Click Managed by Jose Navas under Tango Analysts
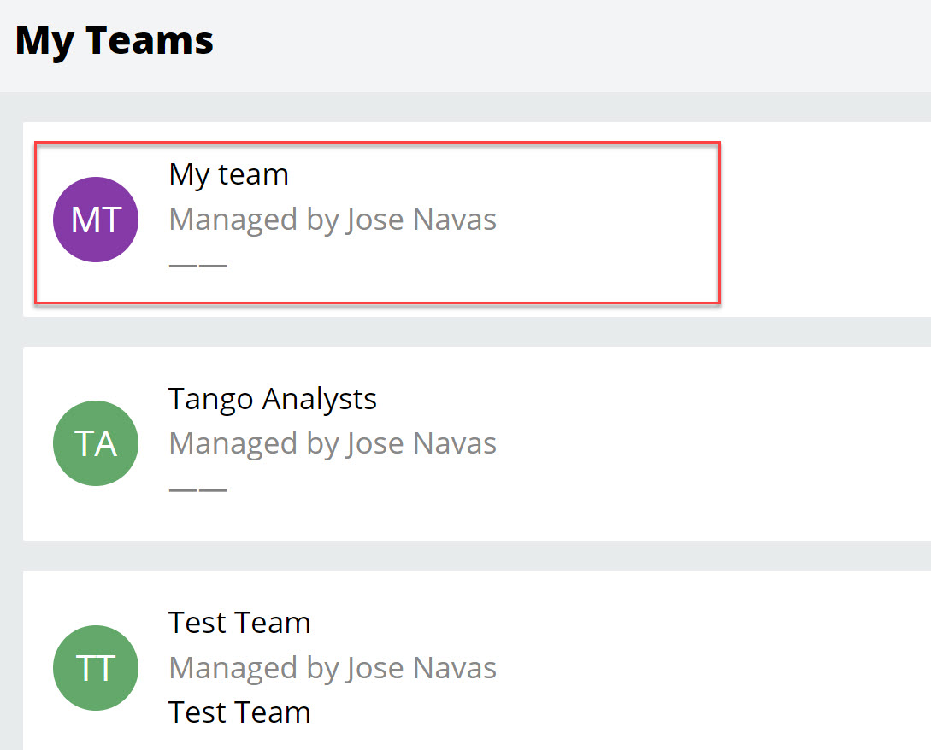The image size is (931, 750). coord(333,443)
